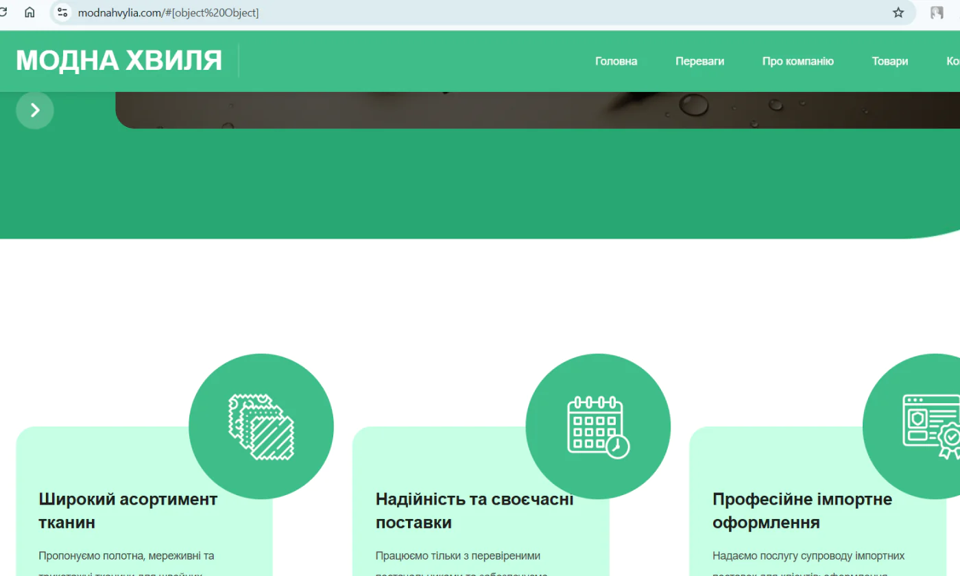This screenshot has width=960, height=576.
Task: Select Товари in the navigation
Action: click(889, 61)
